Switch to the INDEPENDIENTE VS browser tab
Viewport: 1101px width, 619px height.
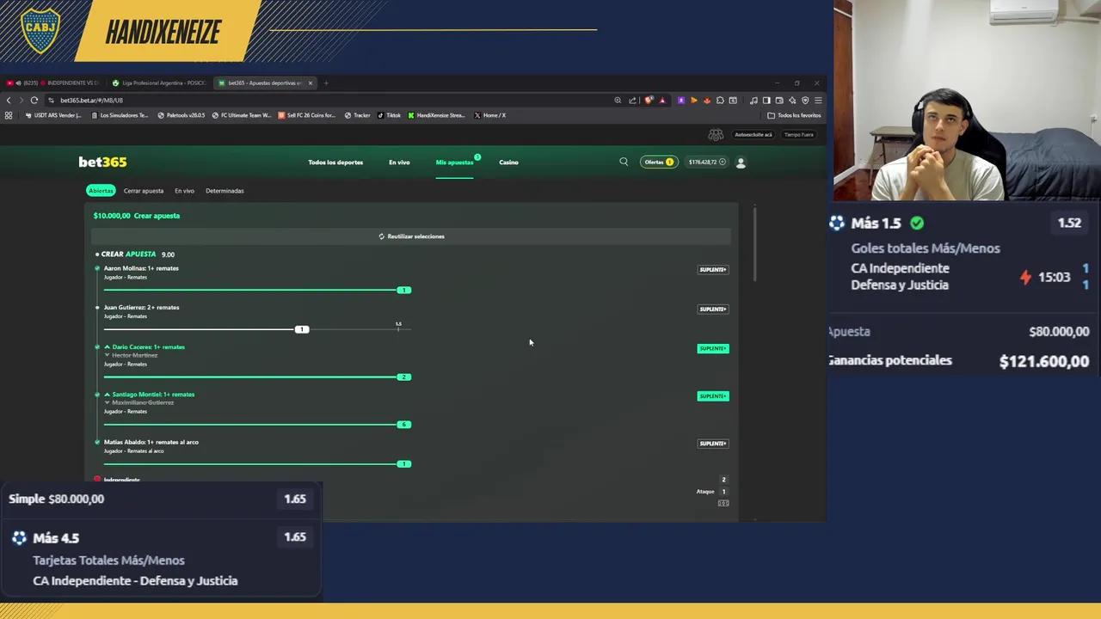coord(53,83)
